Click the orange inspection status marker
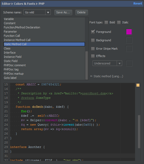144x164 pixels. click(x=138, y=85)
